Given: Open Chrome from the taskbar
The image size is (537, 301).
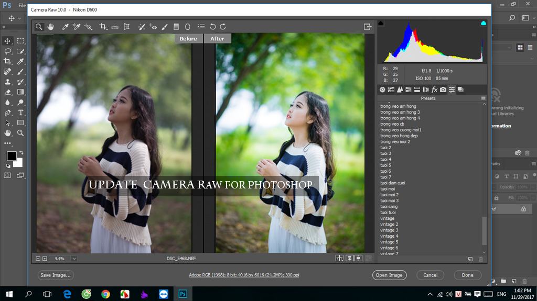Looking at the screenshot, I should coord(105,294).
